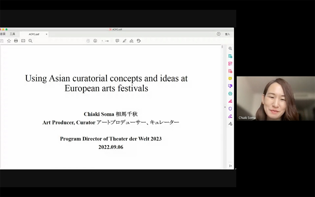Click the save file icon

[2, 41]
